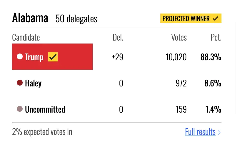240x147 pixels.
Task: Open the Full results link
Action: pyautogui.click(x=200, y=132)
